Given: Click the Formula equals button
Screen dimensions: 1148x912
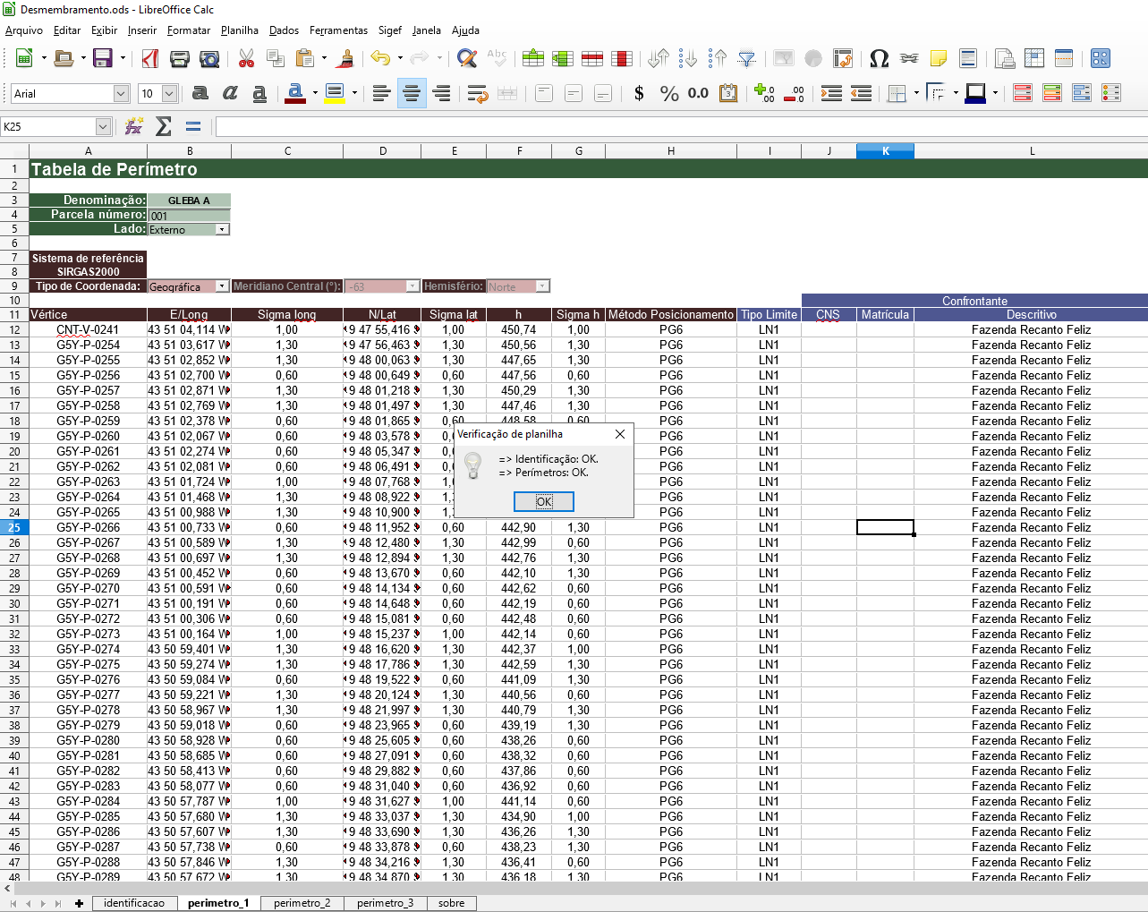Looking at the screenshot, I should [193, 127].
